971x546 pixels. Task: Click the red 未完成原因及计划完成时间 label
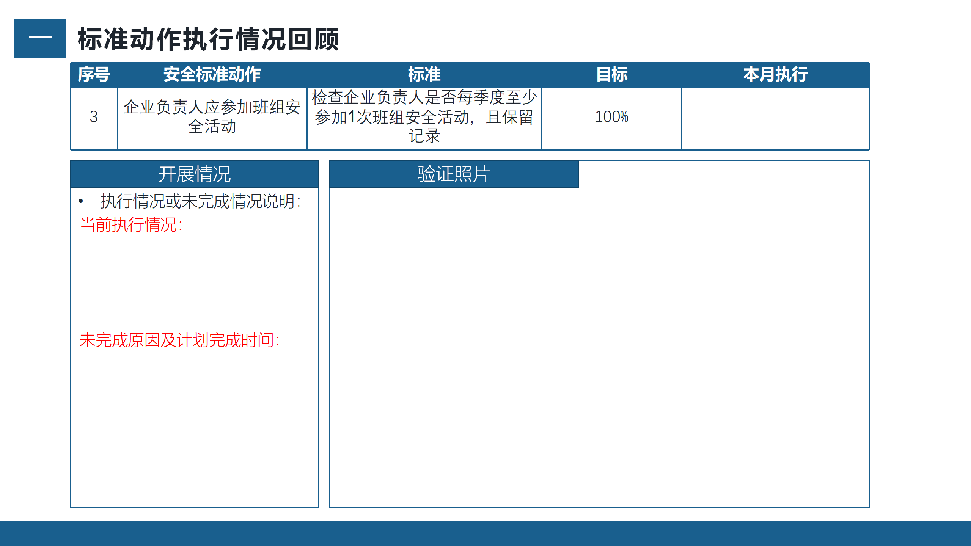coord(179,340)
